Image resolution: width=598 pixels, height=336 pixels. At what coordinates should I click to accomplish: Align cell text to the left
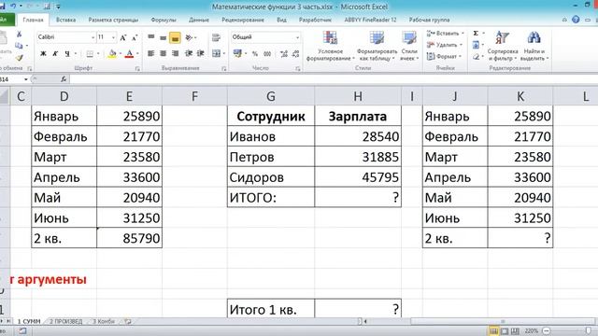(x=151, y=54)
